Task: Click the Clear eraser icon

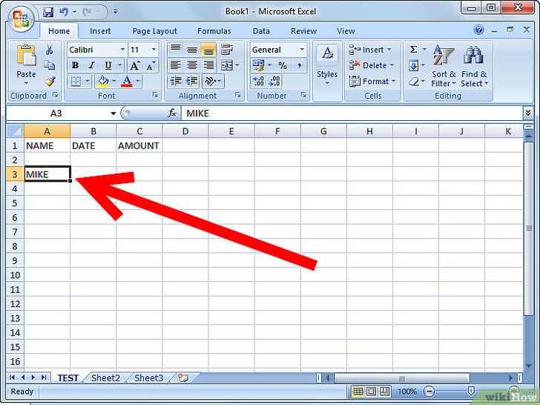Action: coord(414,82)
